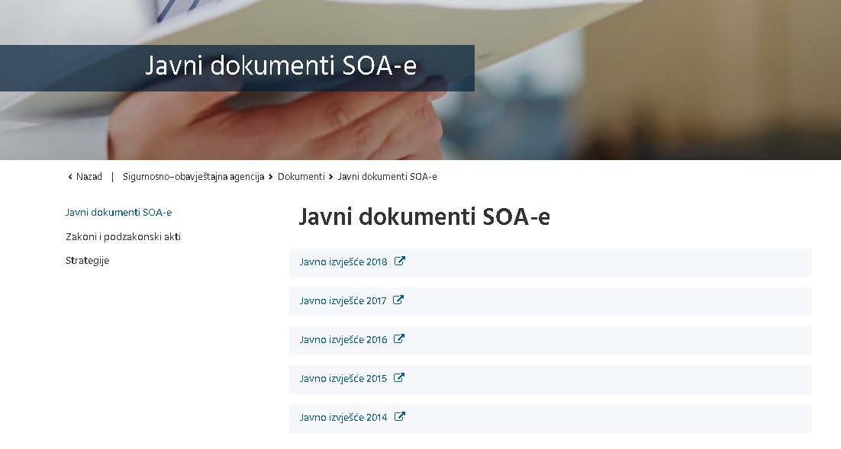Click external link icon beside Javno izvješće 2014
Image resolution: width=841 pixels, height=449 pixels.
[400, 417]
